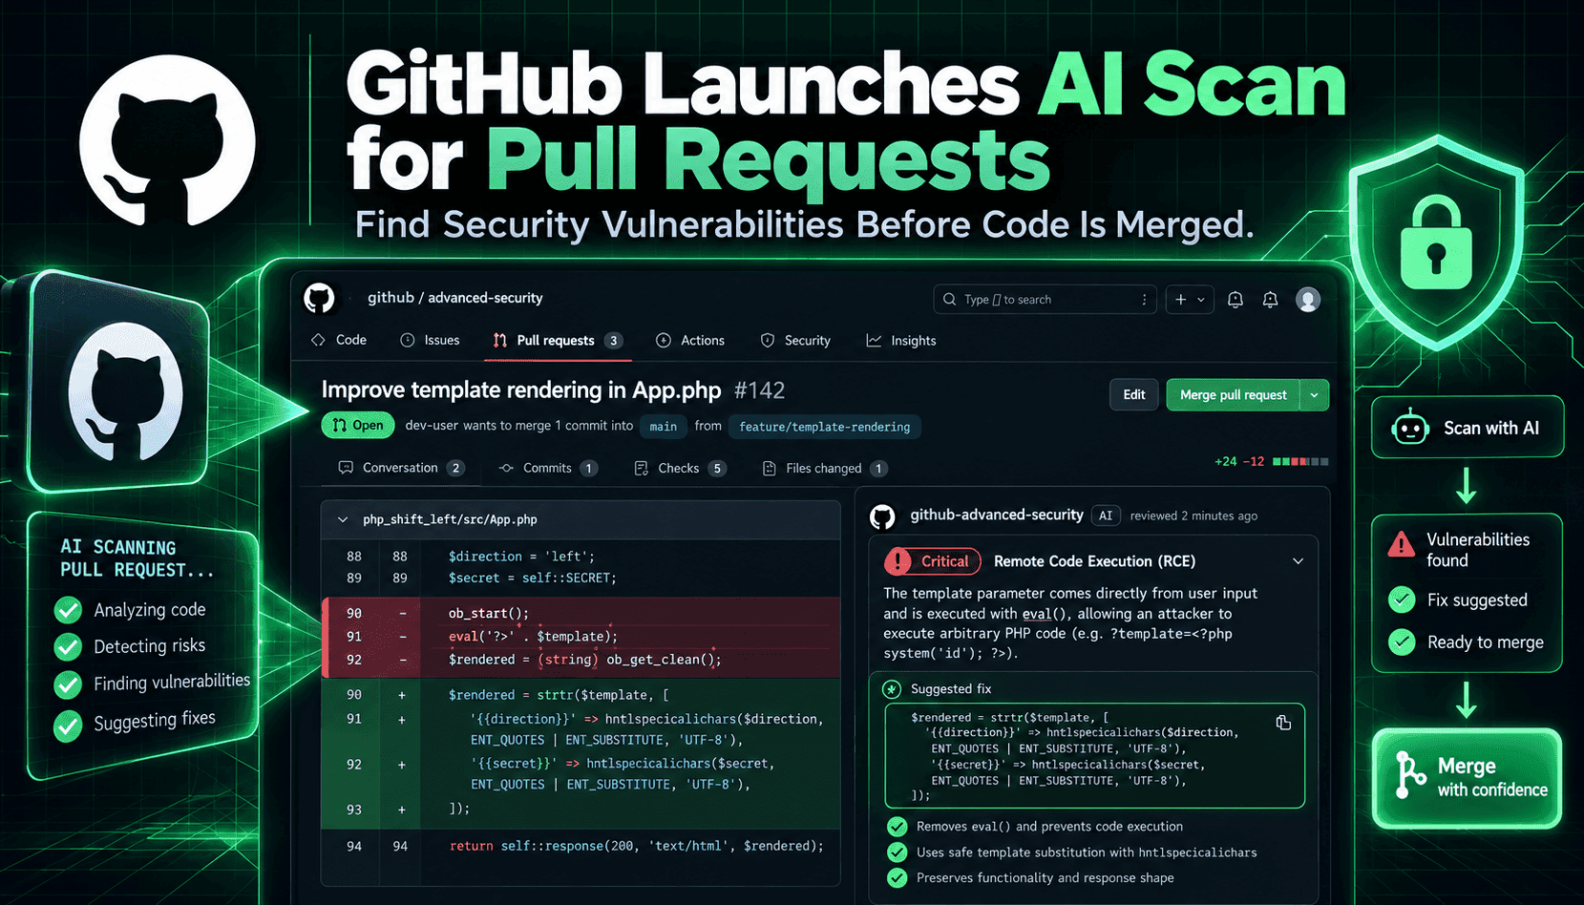Click the Detecting risks checkmark
Image resolution: width=1584 pixels, height=905 pixels.
(68, 647)
